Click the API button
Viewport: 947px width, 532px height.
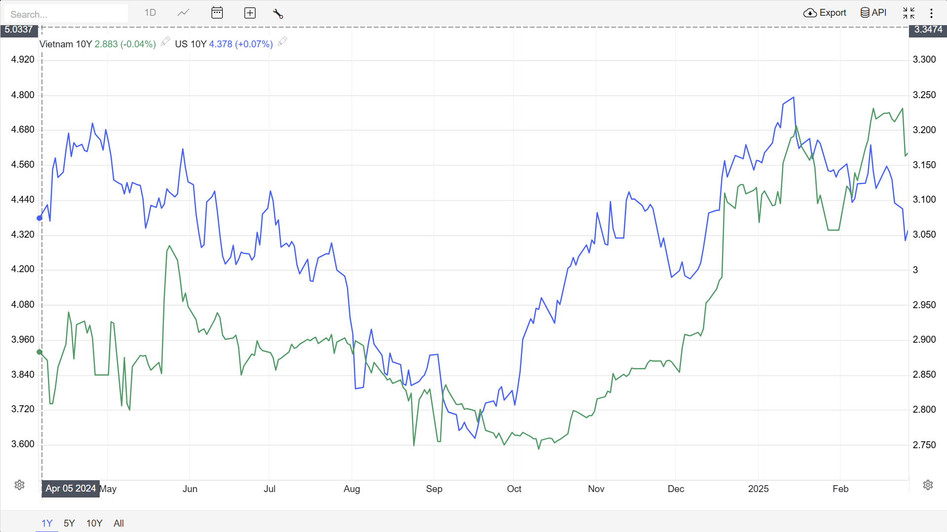tap(873, 13)
